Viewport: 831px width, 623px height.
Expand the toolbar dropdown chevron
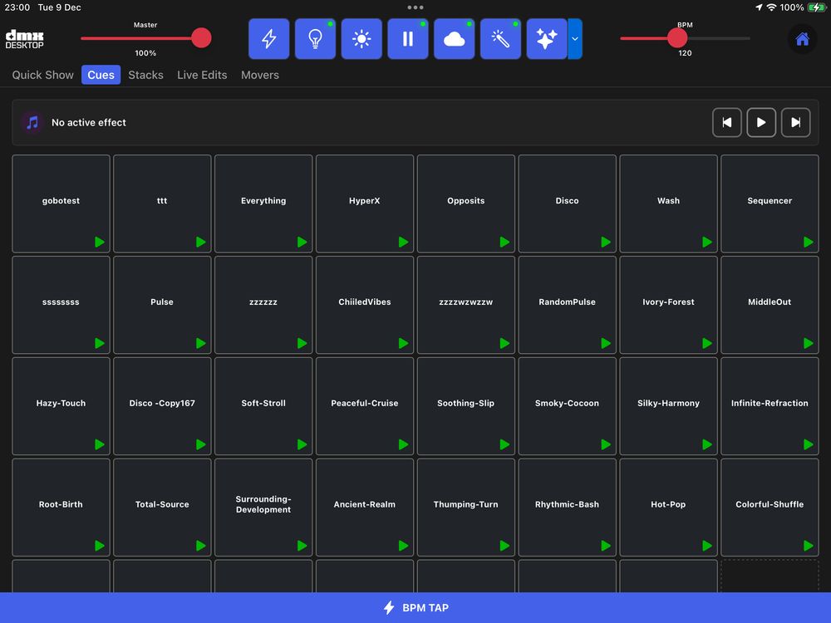coord(575,39)
